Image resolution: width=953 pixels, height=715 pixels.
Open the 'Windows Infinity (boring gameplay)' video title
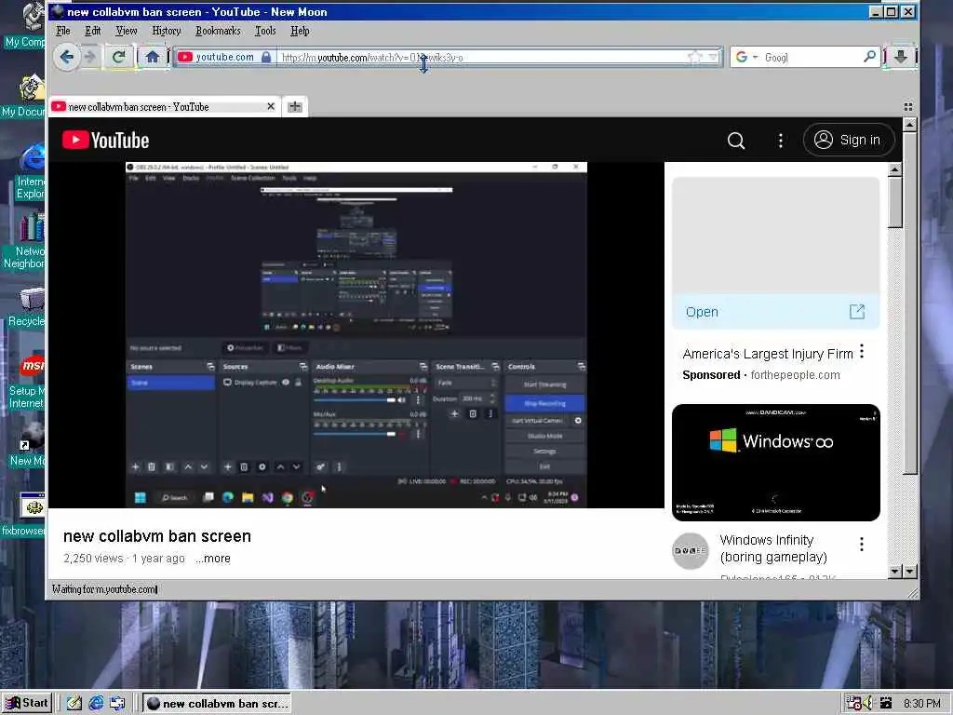tap(773, 548)
